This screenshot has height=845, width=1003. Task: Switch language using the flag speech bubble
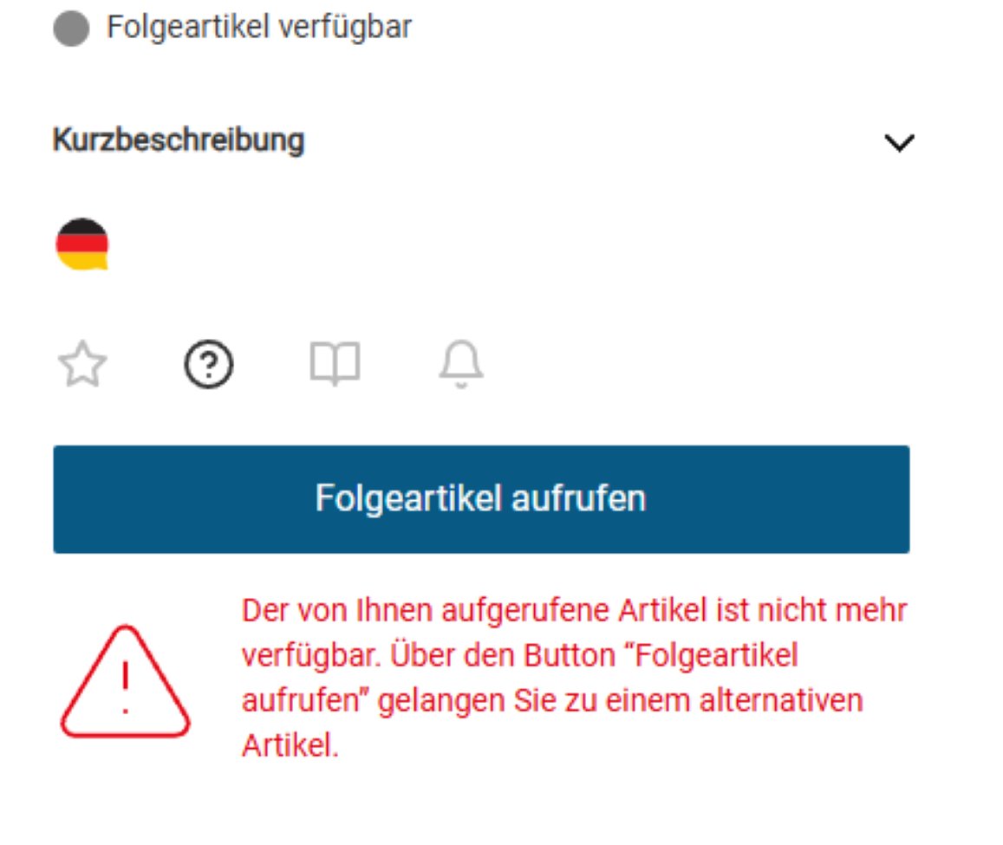coord(81,244)
